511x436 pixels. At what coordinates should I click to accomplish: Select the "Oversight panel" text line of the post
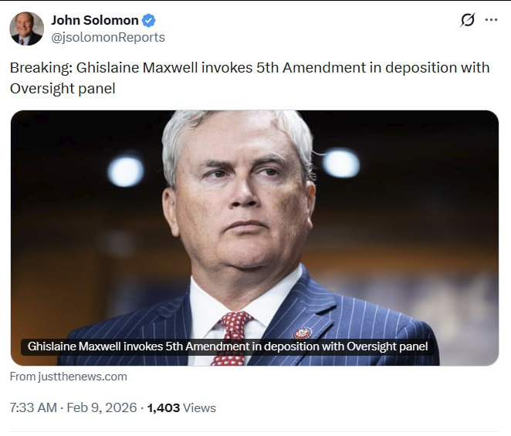63,88
